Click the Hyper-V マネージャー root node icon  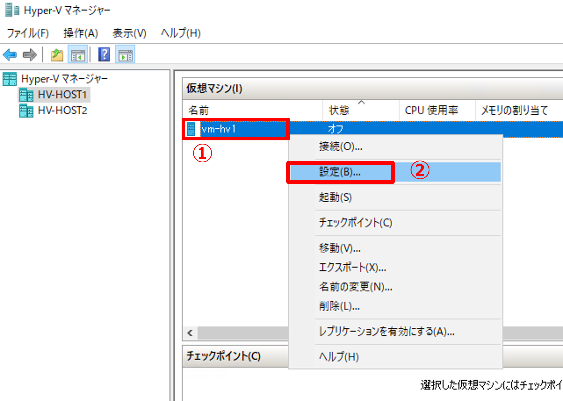tap(9, 79)
